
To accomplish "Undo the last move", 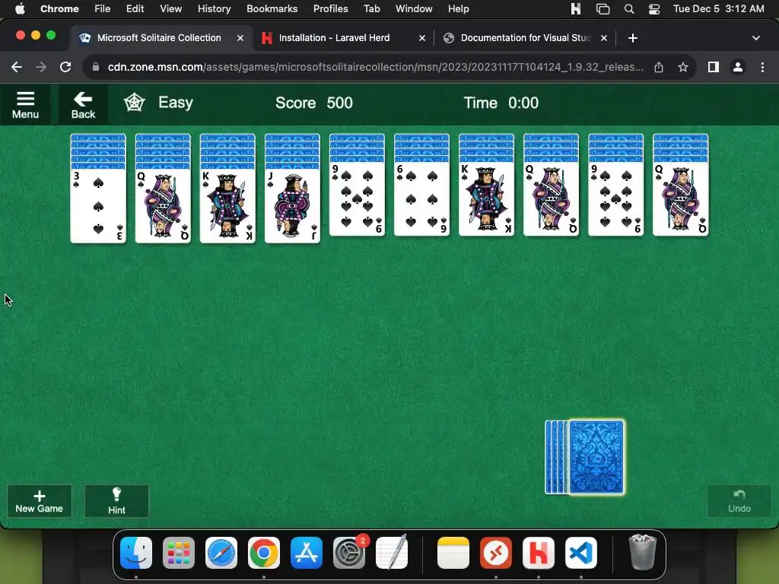I will (x=739, y=501).
